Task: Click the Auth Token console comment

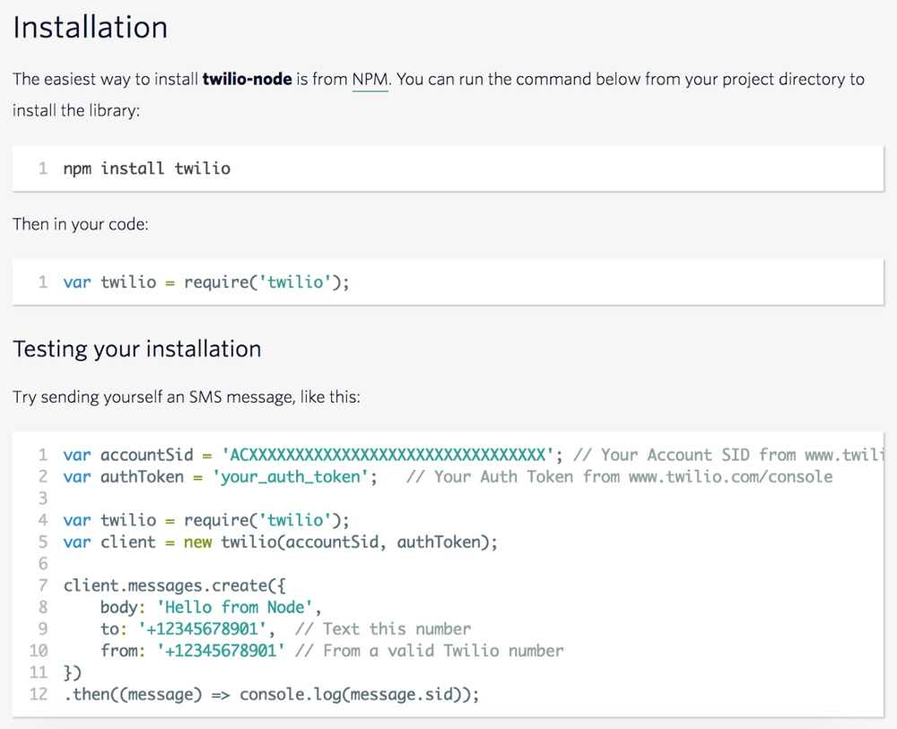Action: point(619,477)
